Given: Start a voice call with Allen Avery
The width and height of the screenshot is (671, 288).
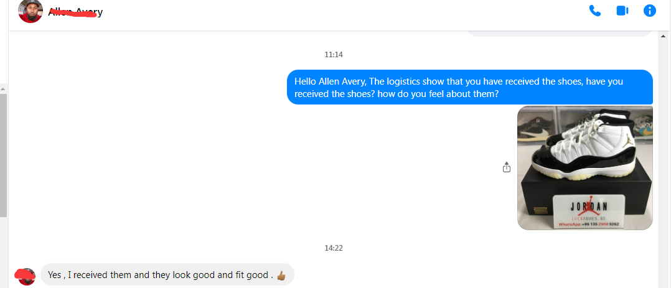Looking at the screenshot, I should [595, 11].
